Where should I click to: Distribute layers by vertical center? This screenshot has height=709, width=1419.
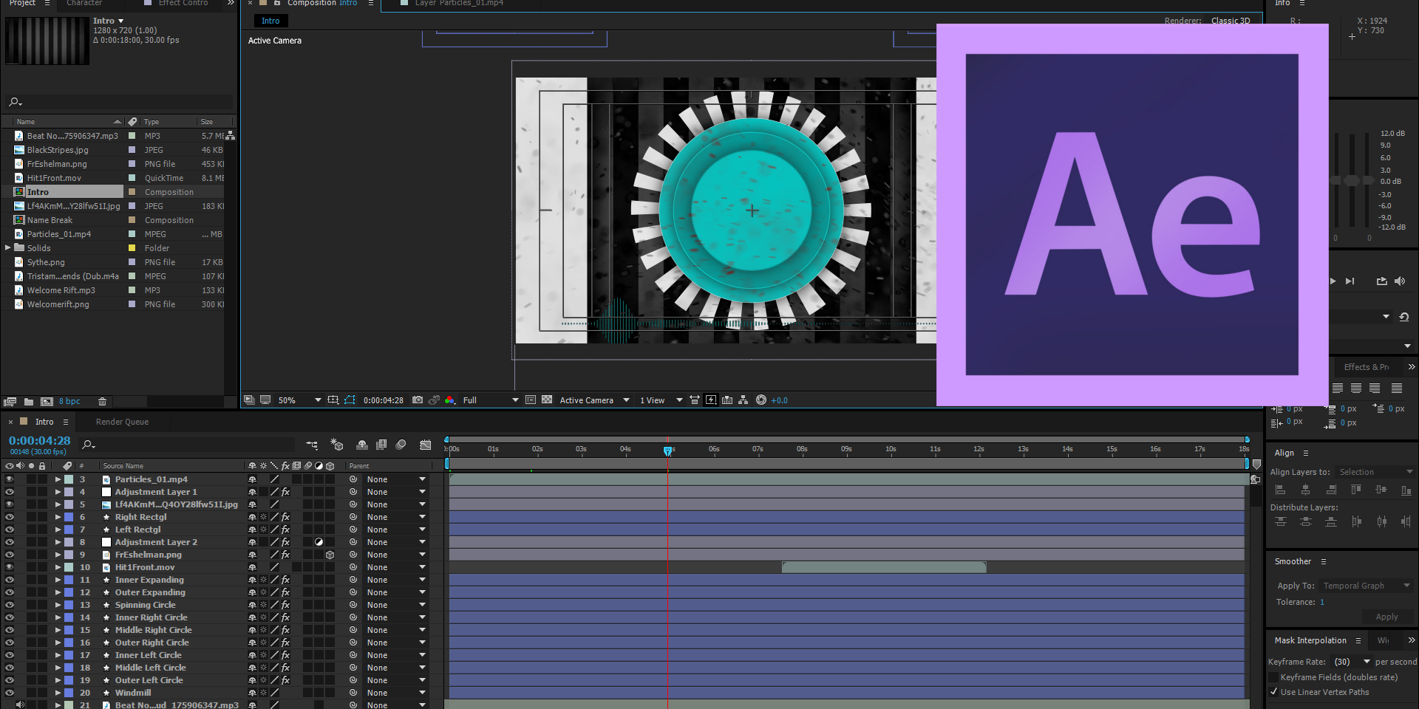pyautogui.click(x=1306, y=522)
